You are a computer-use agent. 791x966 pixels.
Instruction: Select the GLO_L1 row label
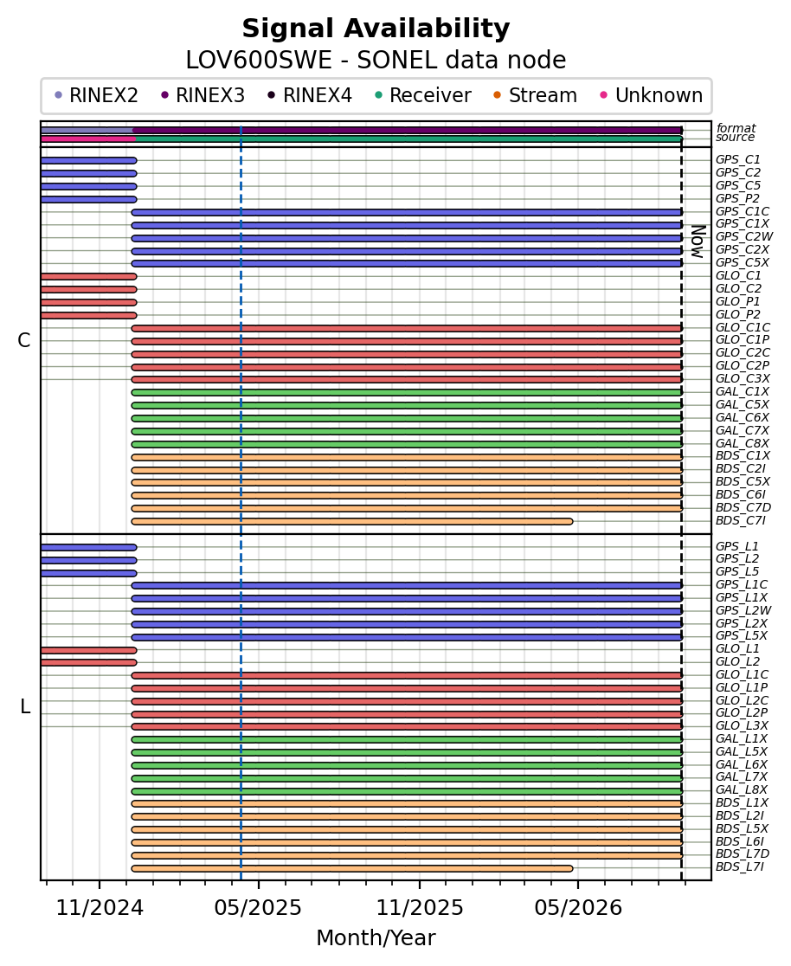pos(737,648)
